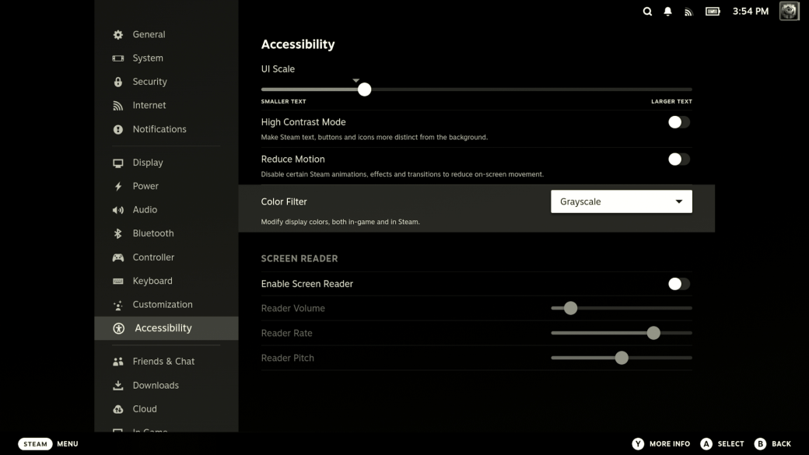Viewport: 809px width, 455px height.
Task: Click the network signal status icon
Action: click(688, 12)
